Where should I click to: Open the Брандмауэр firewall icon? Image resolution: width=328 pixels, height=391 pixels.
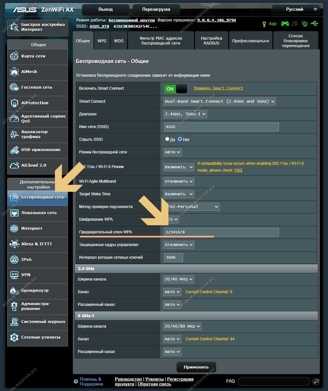(x=14, y=291)
